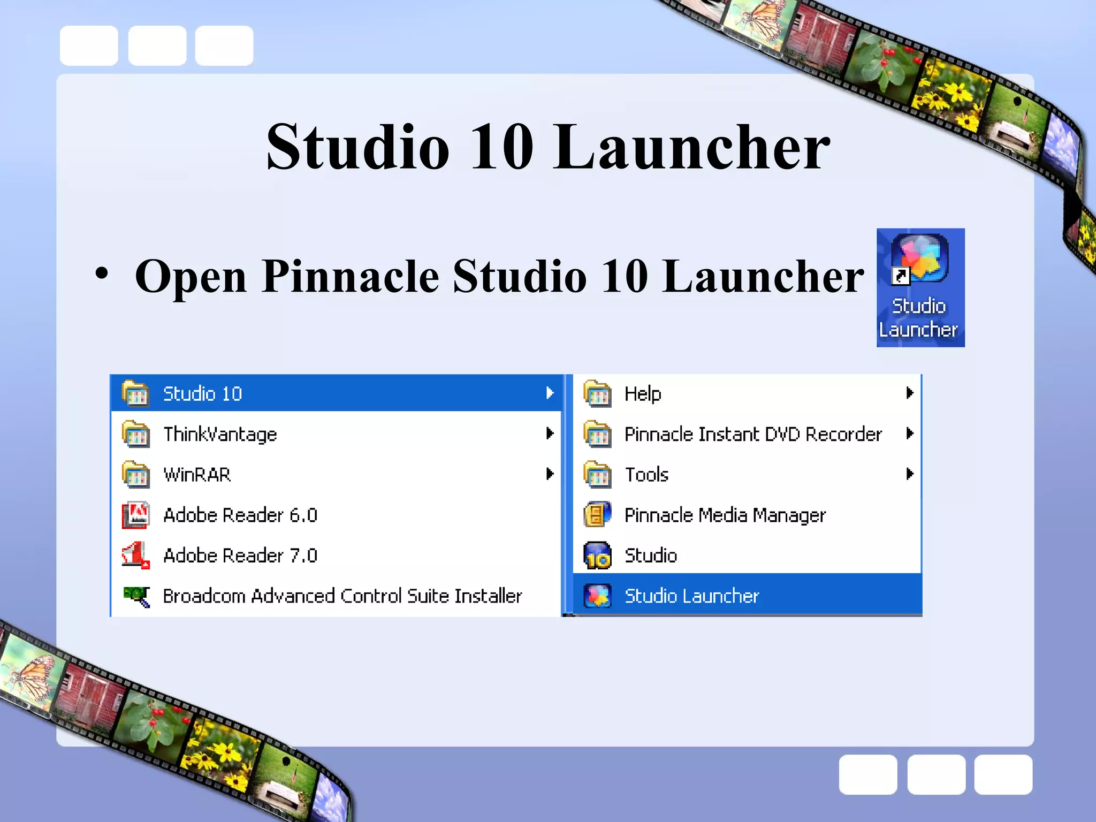Click the Pinnacle Media Manager icon
Screen dimensions: 1096x822
click(597, 515)
